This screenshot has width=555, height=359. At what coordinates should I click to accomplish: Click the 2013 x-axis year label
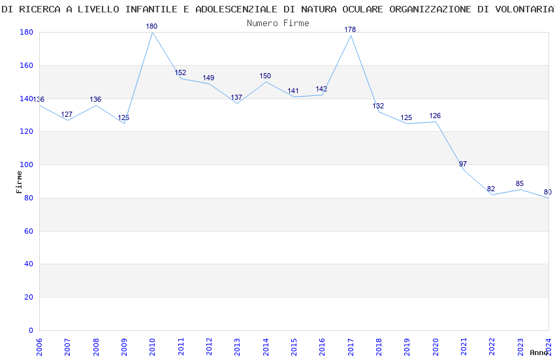pos(238,347)
